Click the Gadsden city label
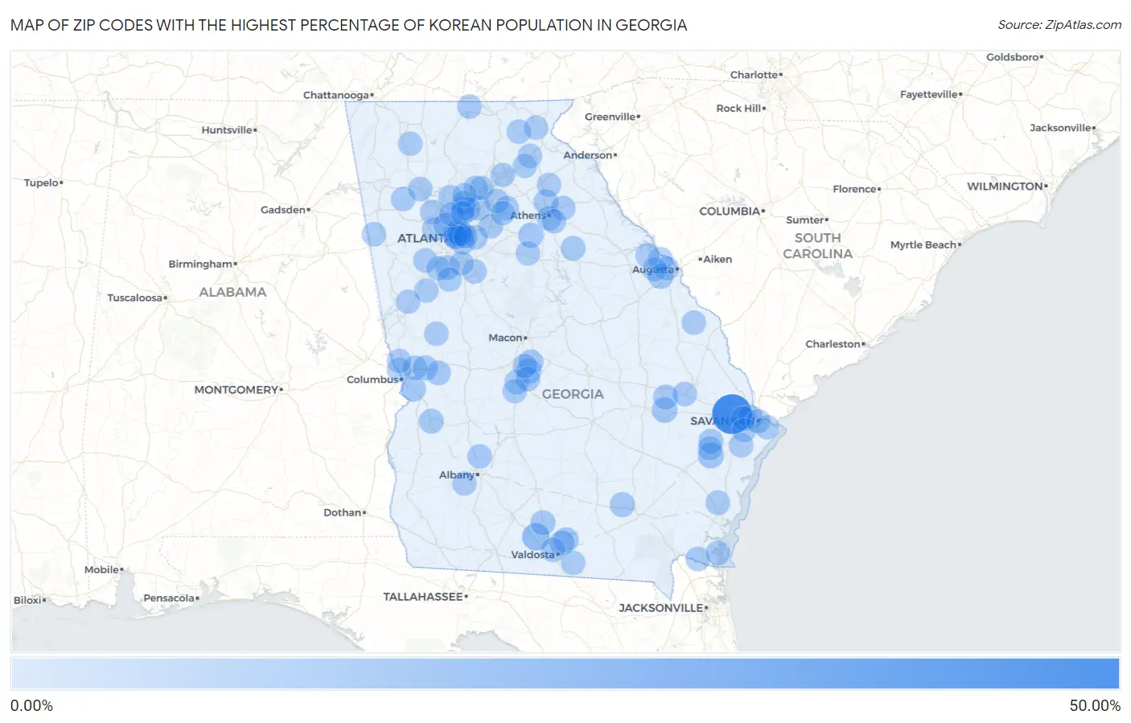This screenshot has height=723, width=1131. point(283,210)
